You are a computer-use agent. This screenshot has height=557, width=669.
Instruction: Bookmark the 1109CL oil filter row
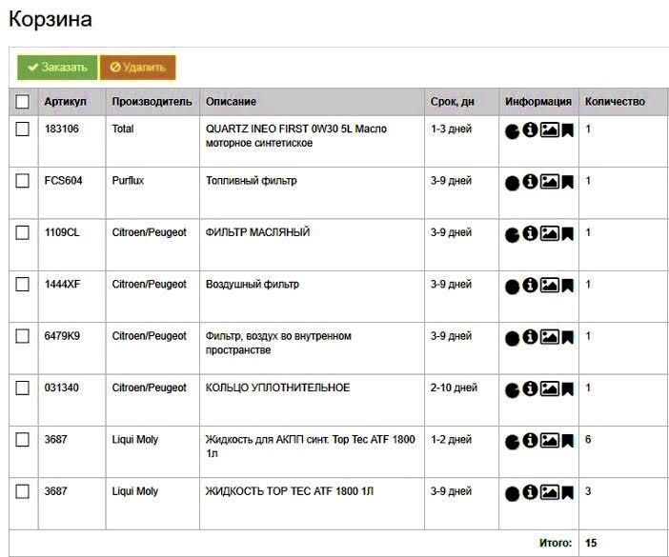(x=567, y=233)
